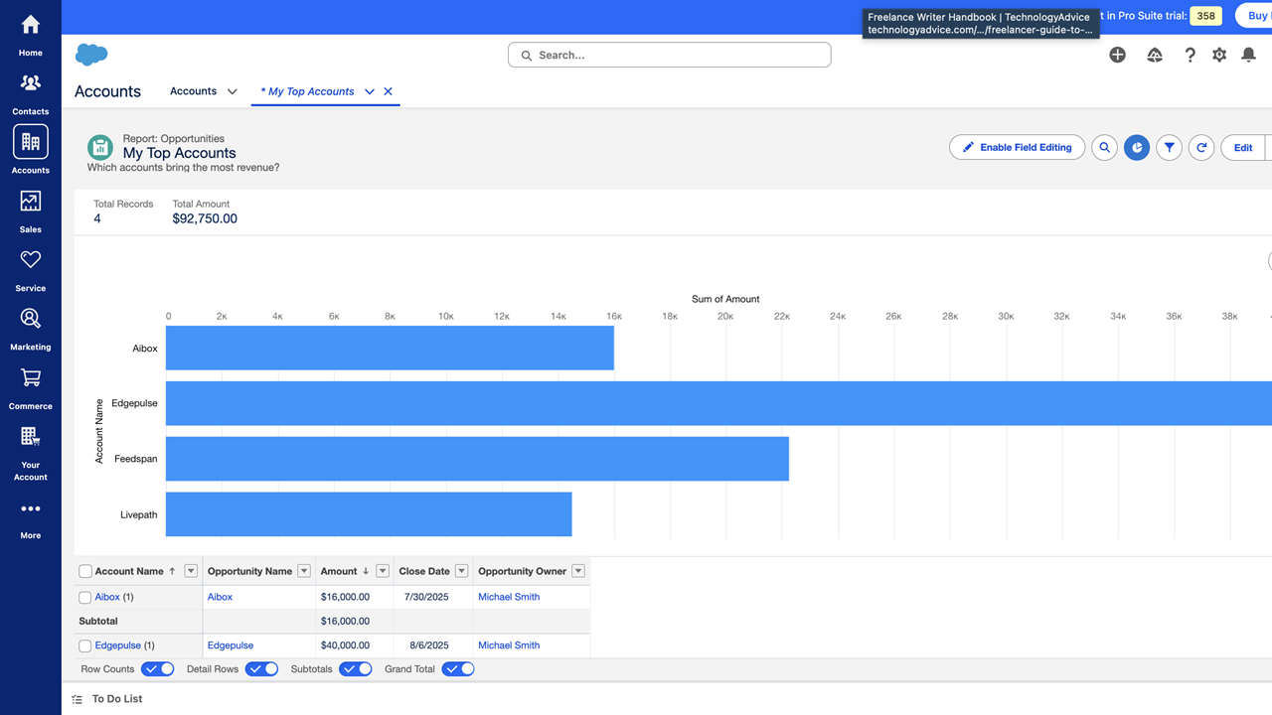Image resolution: width=1272 pixels, height=715 pixels.
Task: Open the Edgepulse account link
Action: (118, 646)
